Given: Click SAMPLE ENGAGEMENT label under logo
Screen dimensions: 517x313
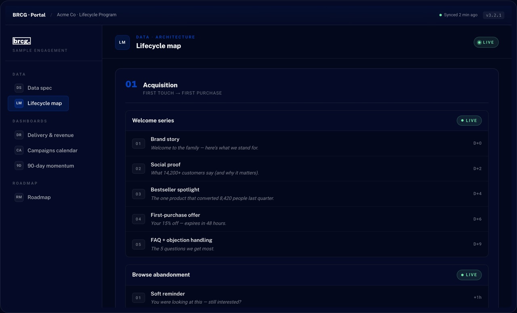Looking at the screenshot, I should point(40,50).
